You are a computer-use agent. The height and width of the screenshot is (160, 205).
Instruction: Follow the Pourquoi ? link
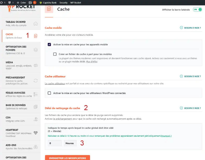tap(166, 136)
